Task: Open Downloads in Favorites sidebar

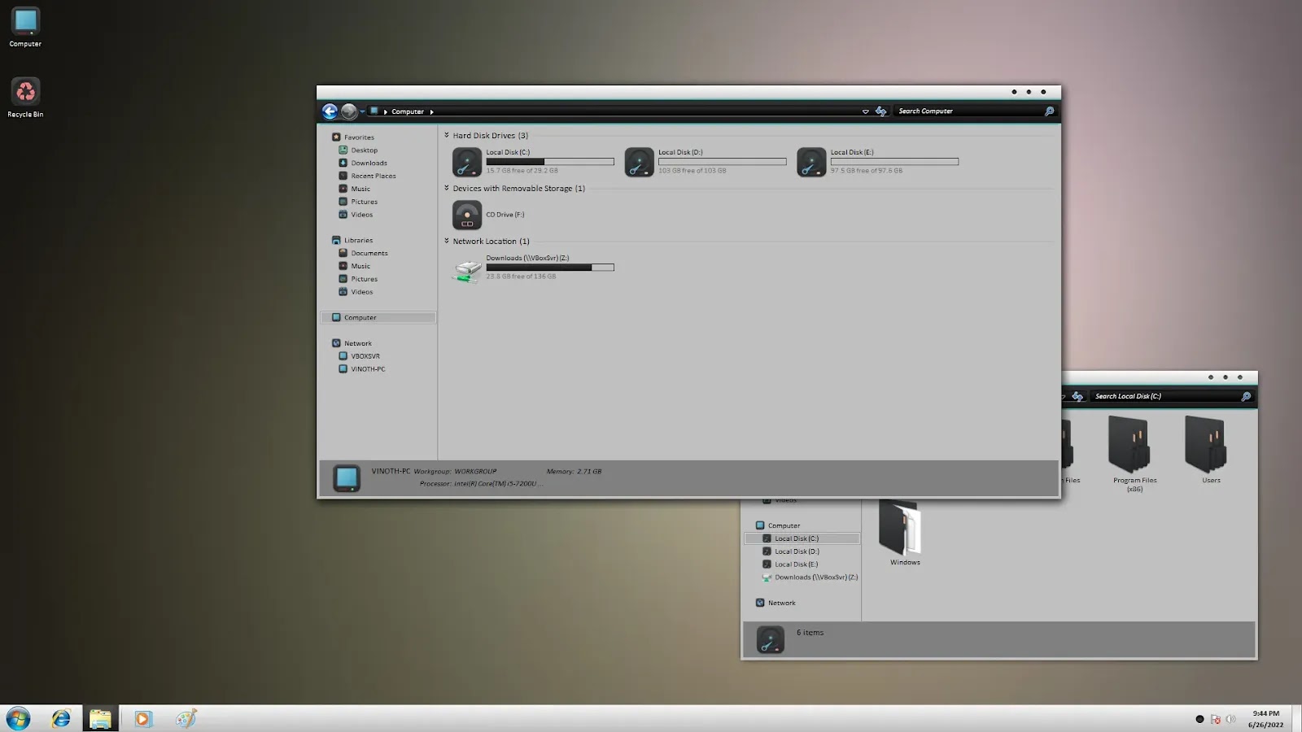Action: click(x=369, y=163)
